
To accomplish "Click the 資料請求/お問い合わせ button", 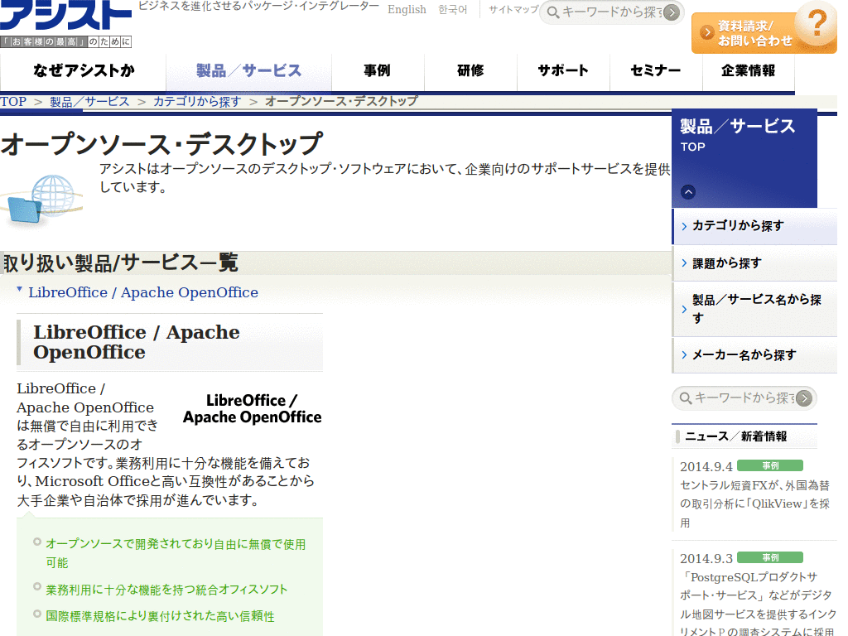I will click(x=764, y=33).
